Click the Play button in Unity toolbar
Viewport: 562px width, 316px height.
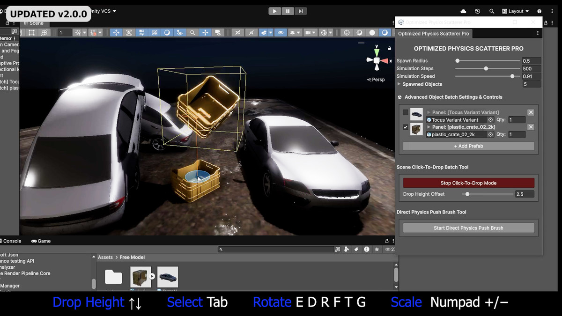(275, 11)
